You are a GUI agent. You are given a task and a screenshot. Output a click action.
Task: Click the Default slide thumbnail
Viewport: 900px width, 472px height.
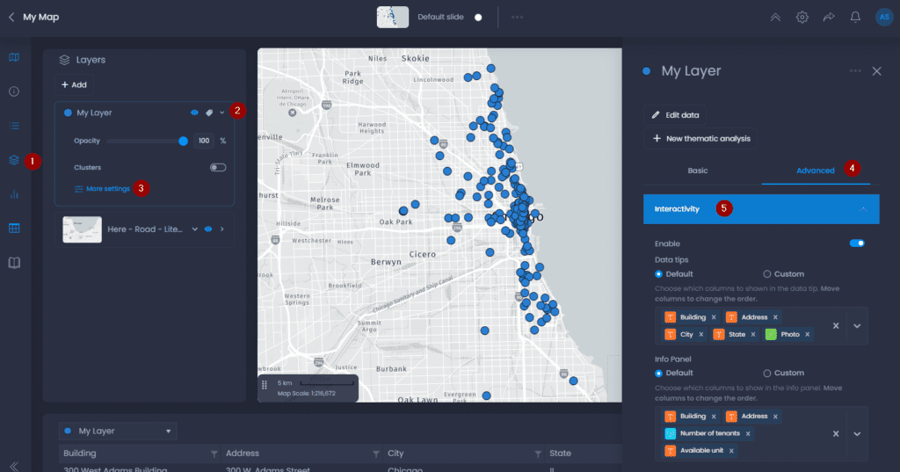coord(393,18)
